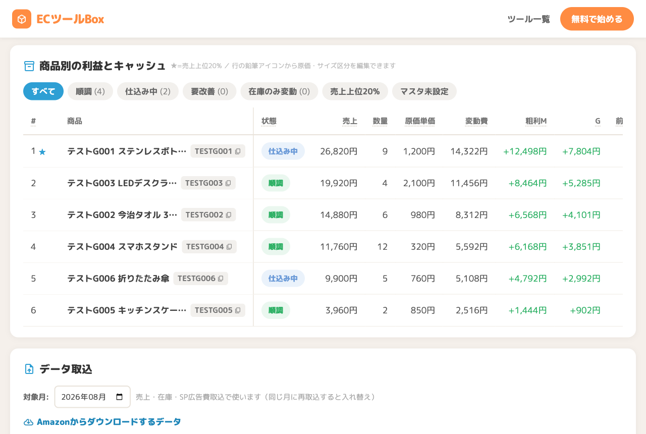Select the テストG003 LEDデスクラ… product name
This screenshot has width=646, height=434.
pyautogui.click(x=122, y=183)
